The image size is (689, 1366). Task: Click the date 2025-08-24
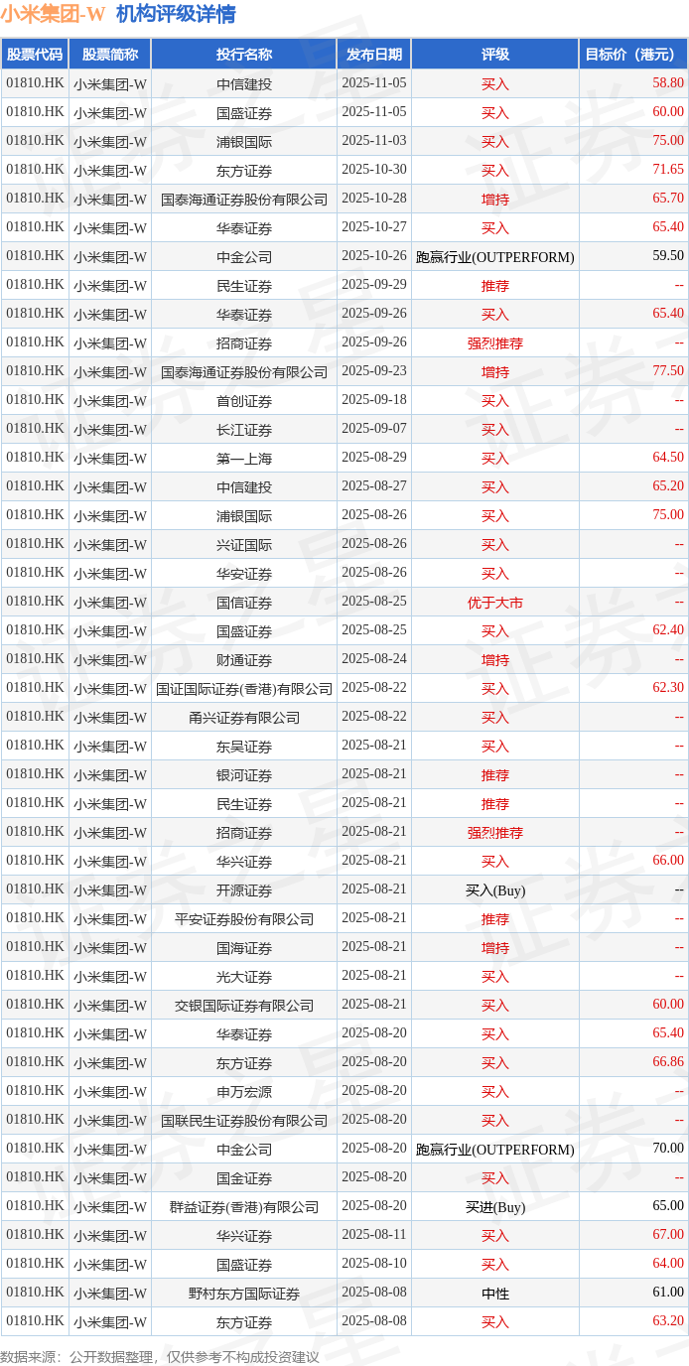pos(374,659)
